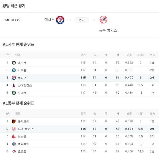The height and width of the screenshot is (156, 159).
Task: Click the 연기 status button
Action: [x=82, y=20]
